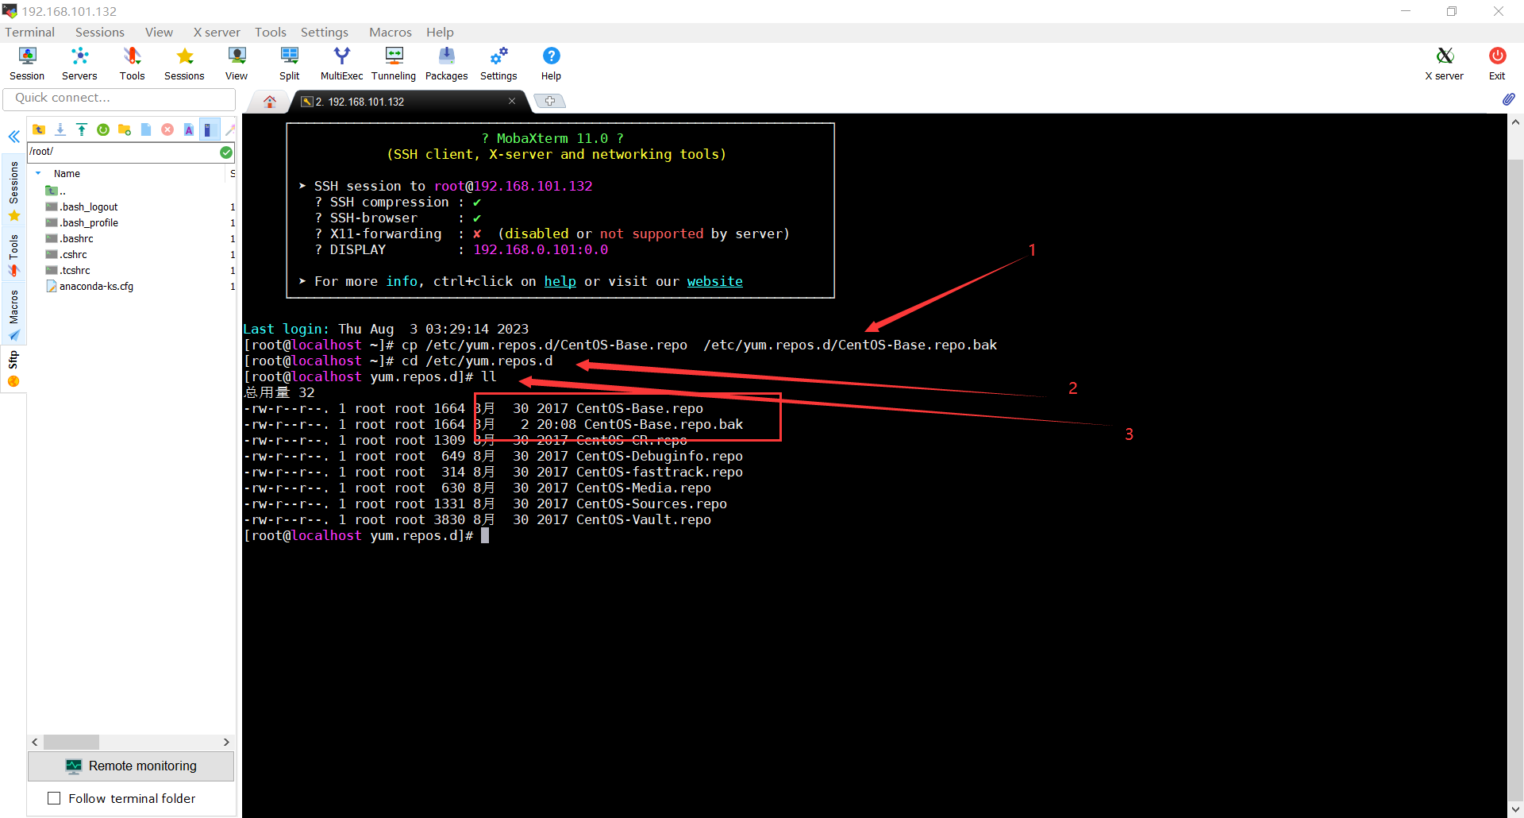Open the X server menu
Screen dimensions: 1524x818
pos(217,32)
